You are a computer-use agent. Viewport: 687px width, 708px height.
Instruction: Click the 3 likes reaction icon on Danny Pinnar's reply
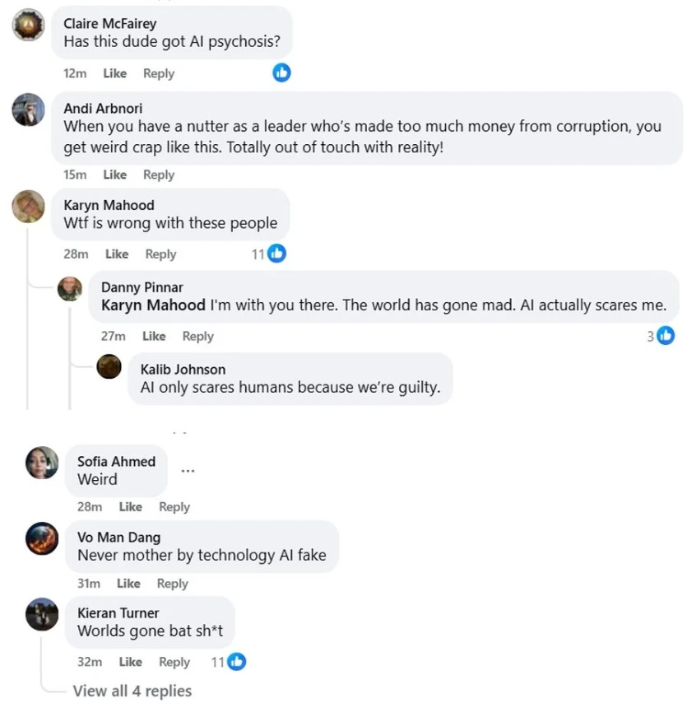[x=666, y=335]
